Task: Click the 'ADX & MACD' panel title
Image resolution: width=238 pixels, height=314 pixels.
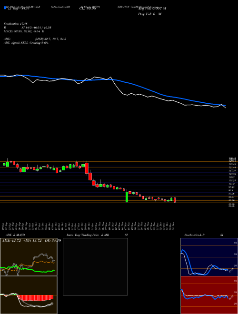Action: pos(15,235)
